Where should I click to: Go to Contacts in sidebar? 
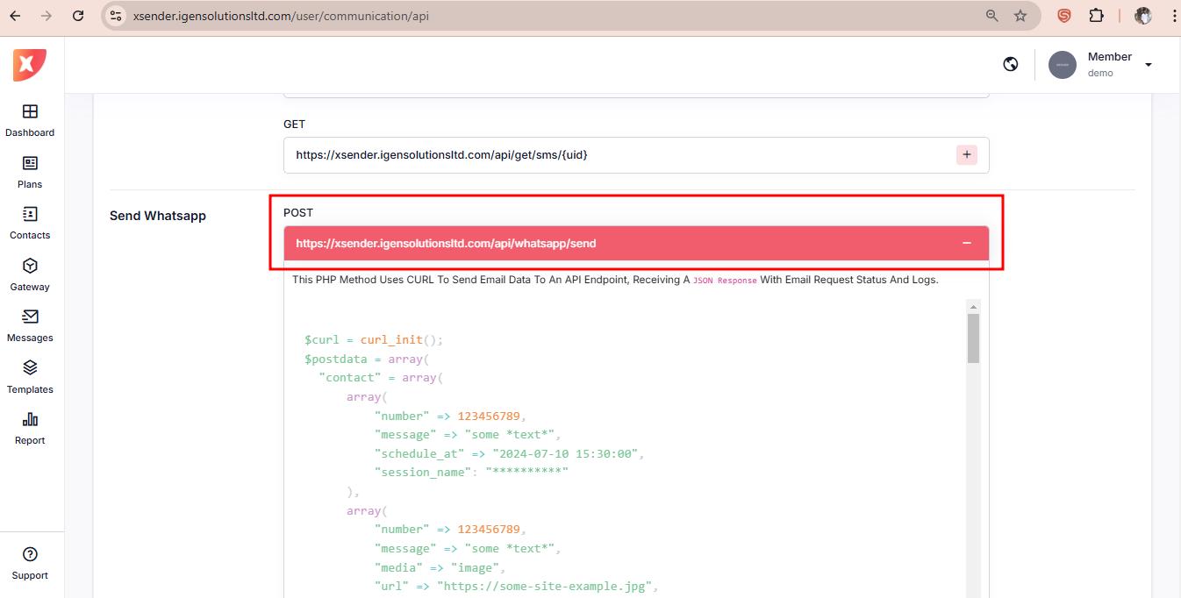coord(30,223)
